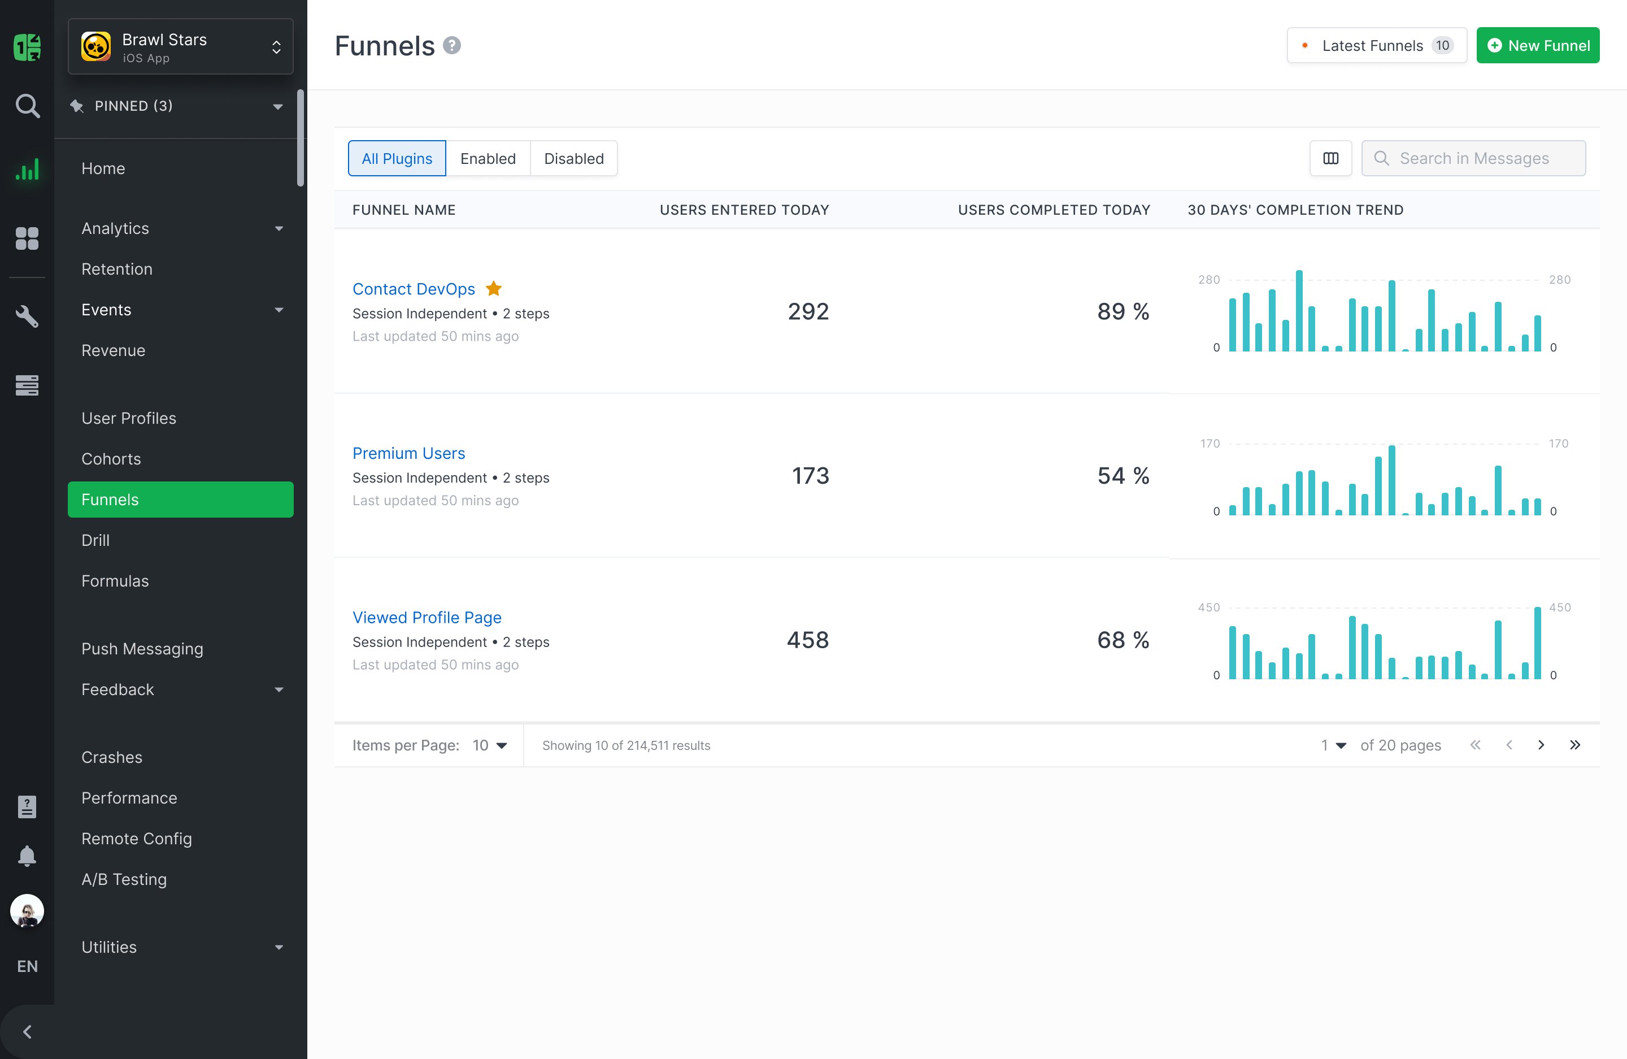Go to the next page arrow
This screenshot has height=1059, width=1627.
1541,745
